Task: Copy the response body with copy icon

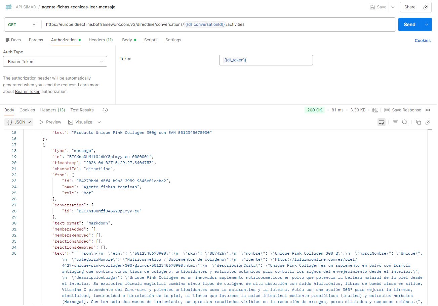Action: [419, 122]
